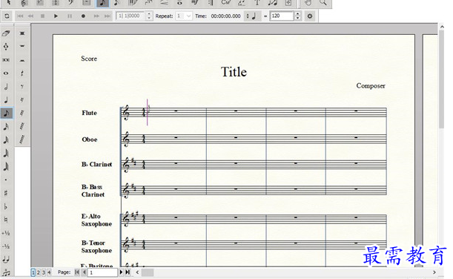Select the Staff tool
Screen dimensions: 453x279
pos(24,3)
